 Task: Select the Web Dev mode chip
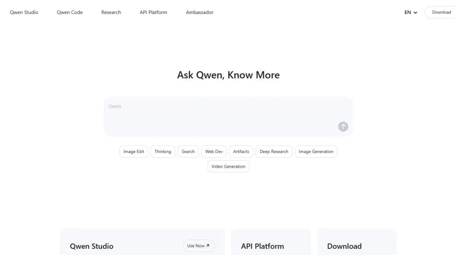pos(214,151)
